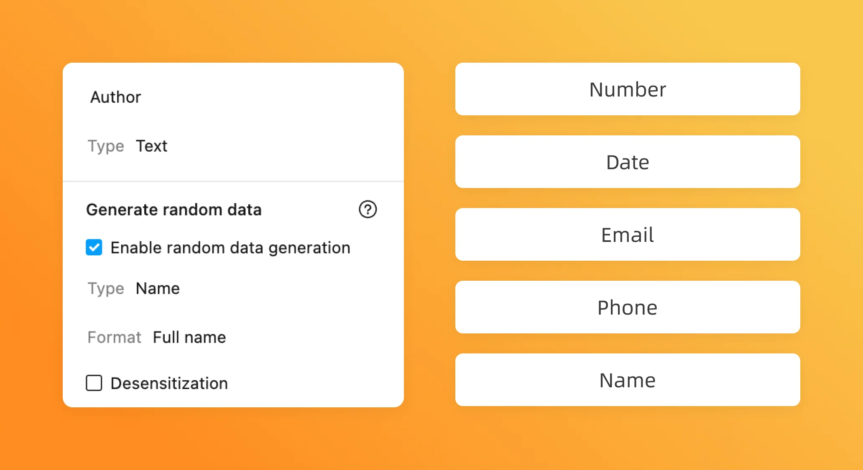Image resolution: width=863 pixels, height=470 pixels.
Task: Click the Full name format value
Action: [189, 337]
